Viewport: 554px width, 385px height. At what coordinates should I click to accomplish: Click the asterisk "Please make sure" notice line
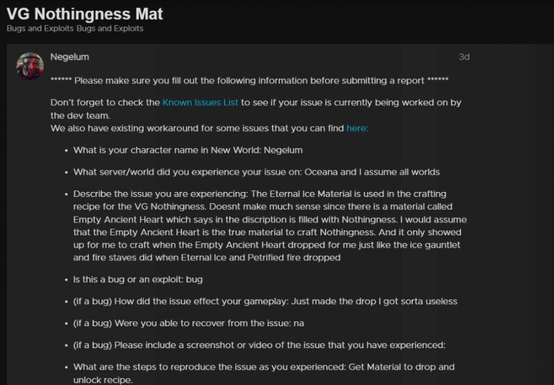point(249,81)
